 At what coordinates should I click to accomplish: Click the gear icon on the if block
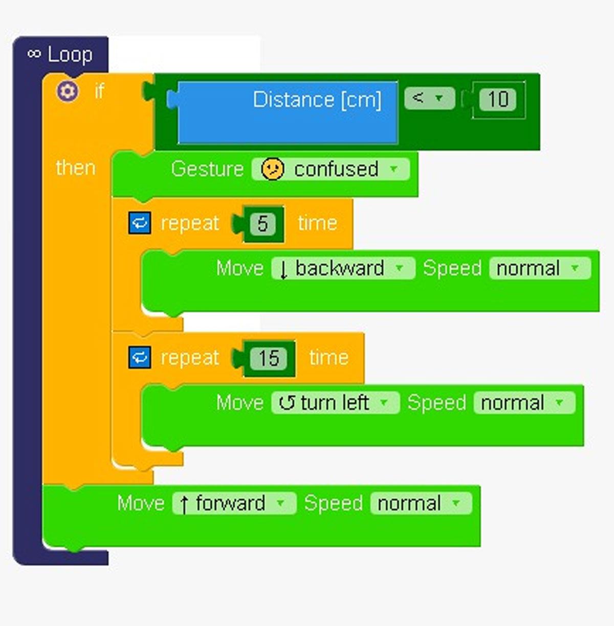pos(68,91)
